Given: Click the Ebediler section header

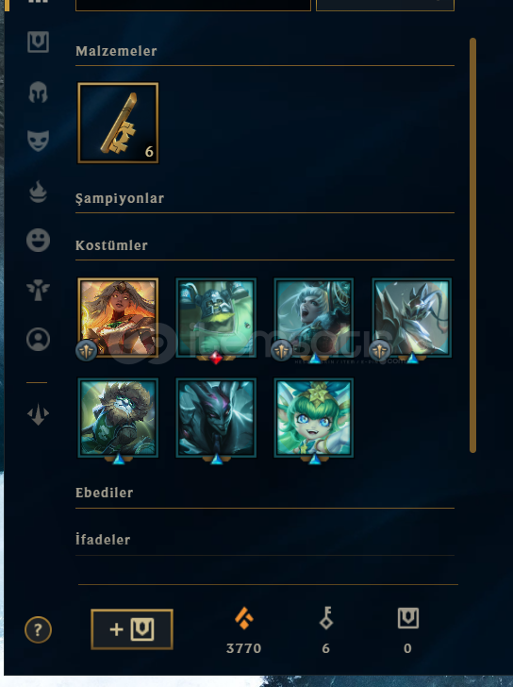Looking at the screenshot, I should pos(104,493).
